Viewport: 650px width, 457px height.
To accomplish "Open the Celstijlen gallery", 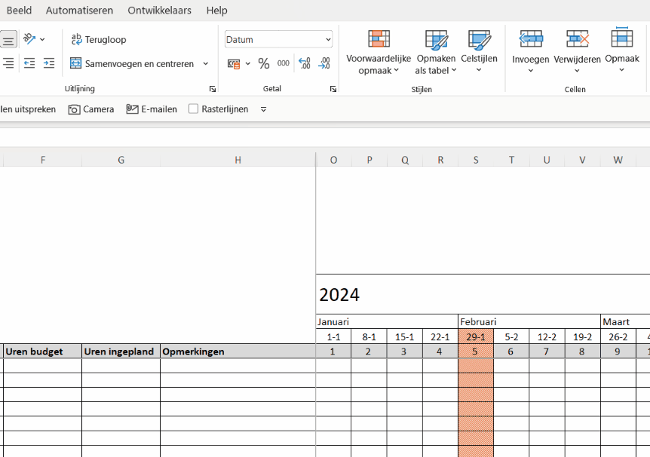I will coord(479,52).
